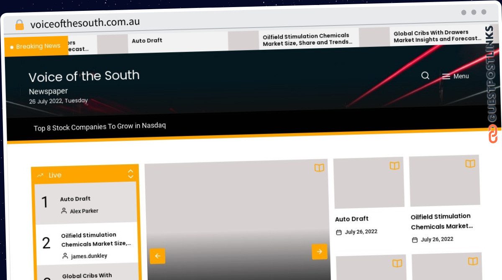Go to previous slide with left arrow
Viewport: 502px width, 280px height.
pyautogui.click(x=157, y=256)
